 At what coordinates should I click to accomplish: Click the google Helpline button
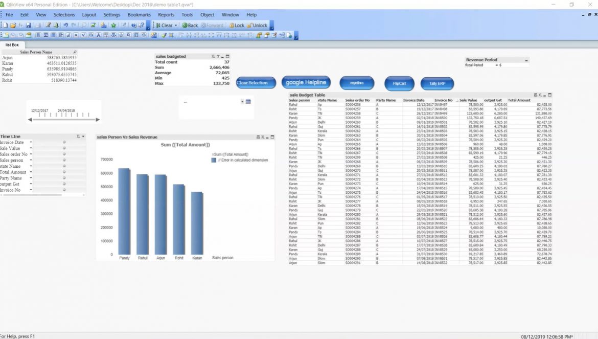(x=306, y=82)
